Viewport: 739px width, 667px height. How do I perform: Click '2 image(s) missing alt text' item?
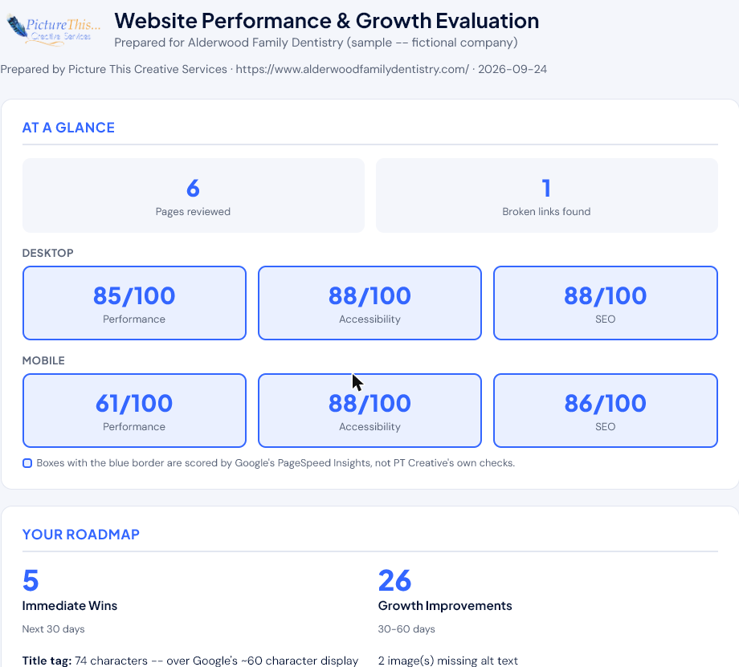point(447,661)
